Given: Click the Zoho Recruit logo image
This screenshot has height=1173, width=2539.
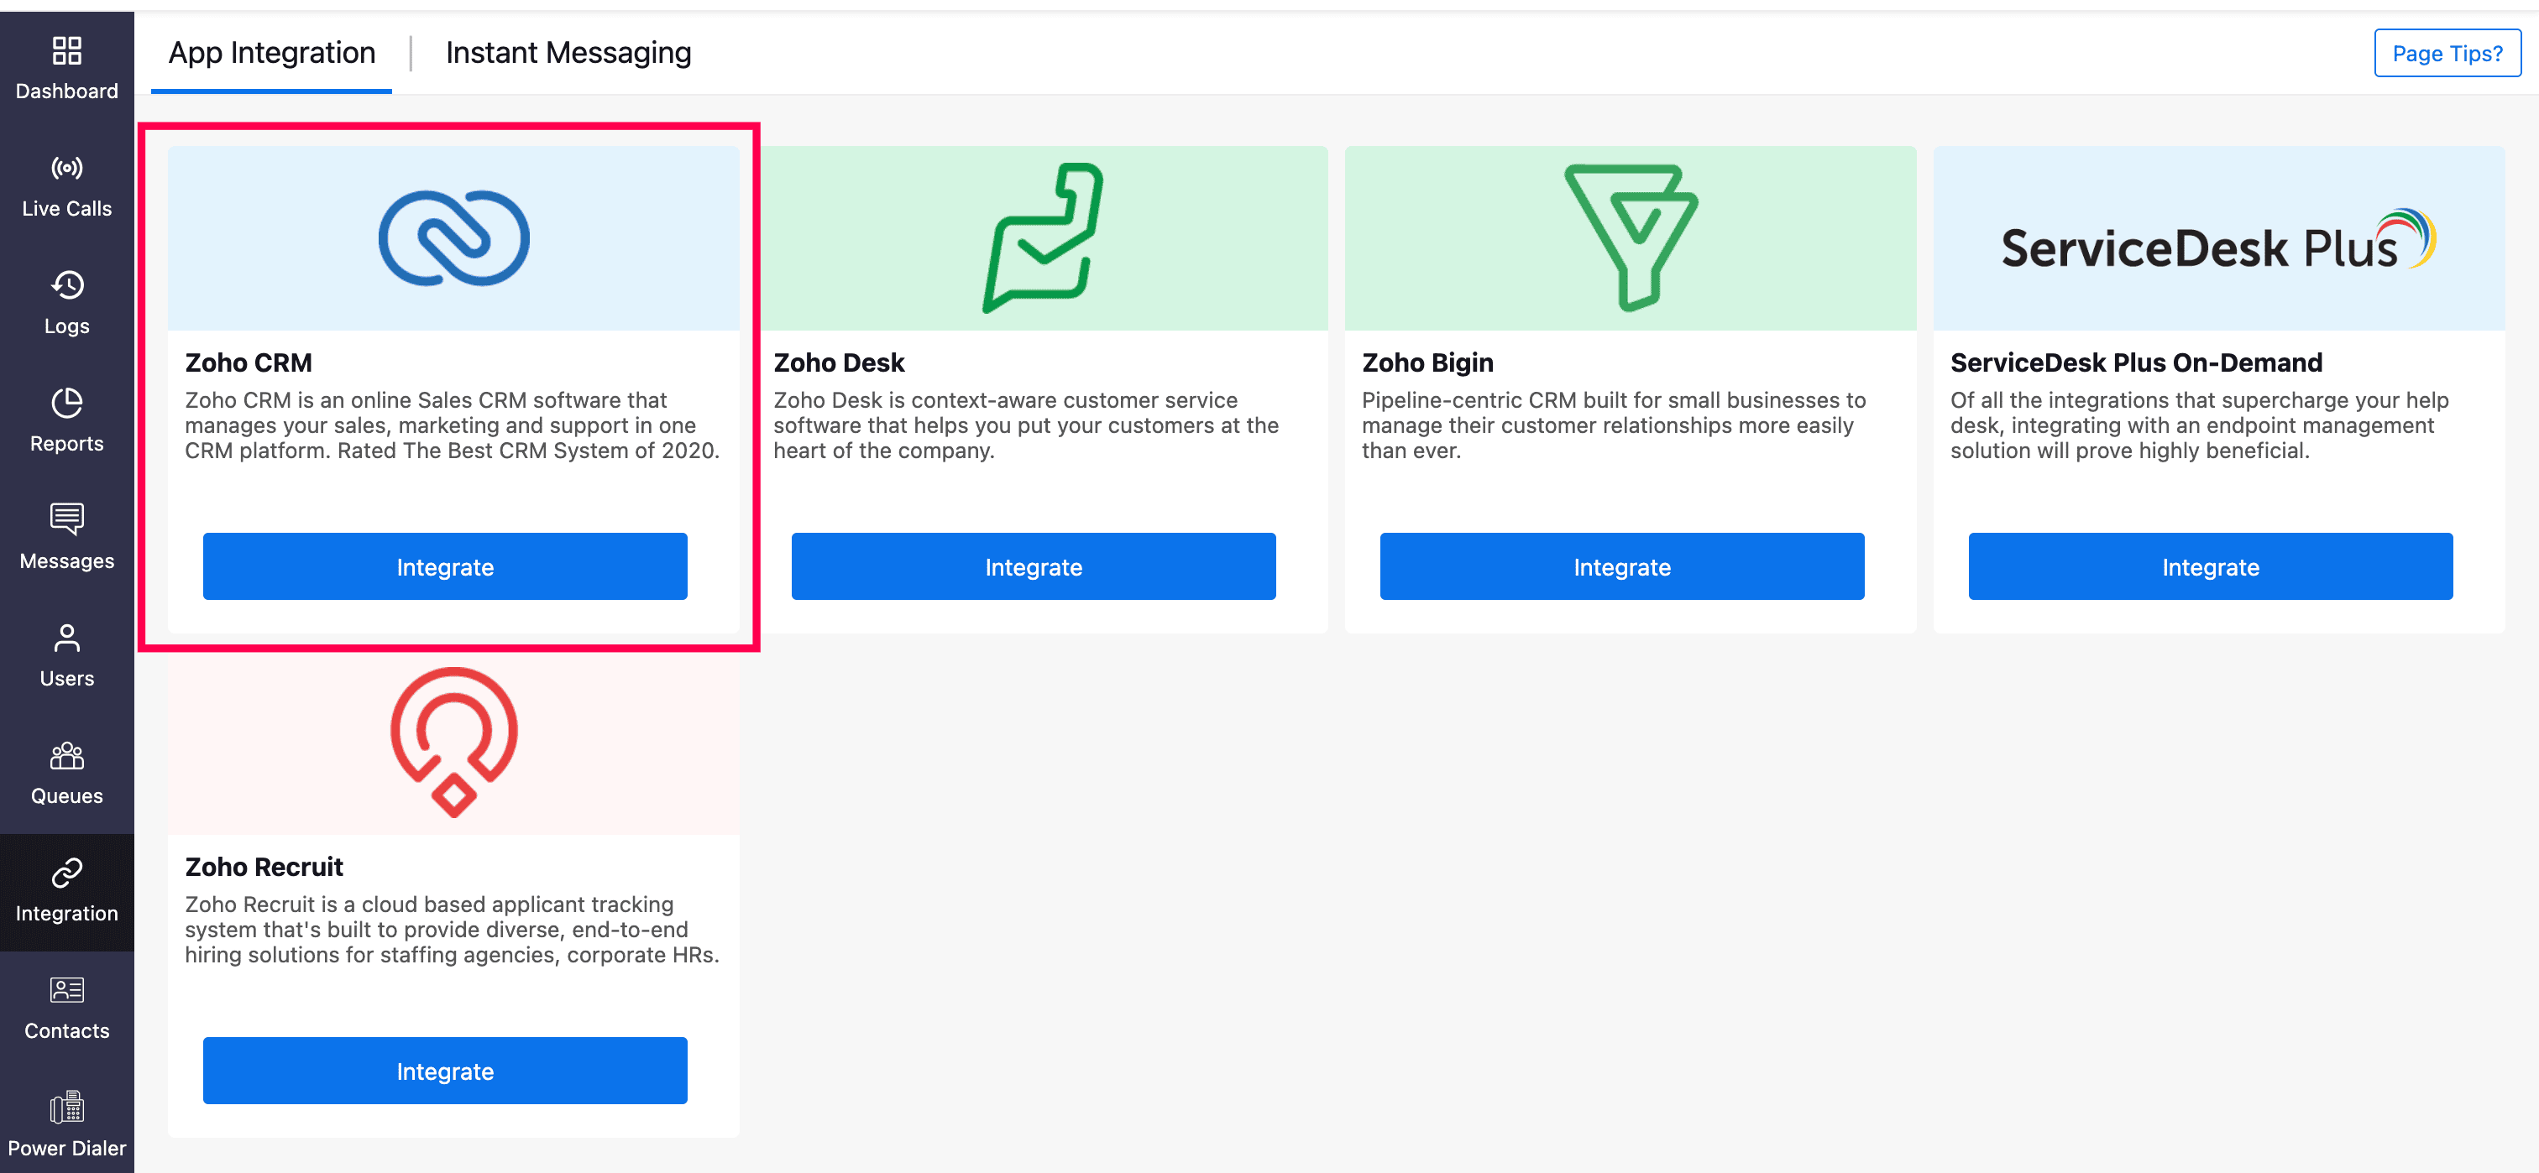Looking at the screenshot, I should [x=453, y=741].
